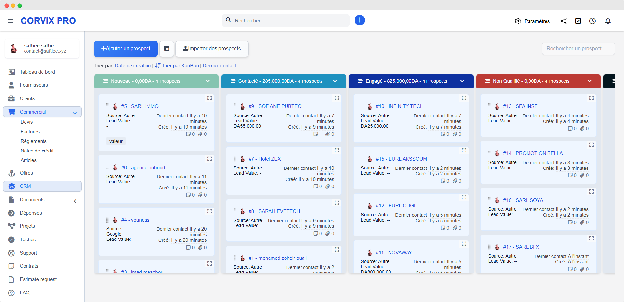Click the blue plus quick-add button
Image resolution: width=624 pixels, height=302 pixels.
[x=359, y=20]
